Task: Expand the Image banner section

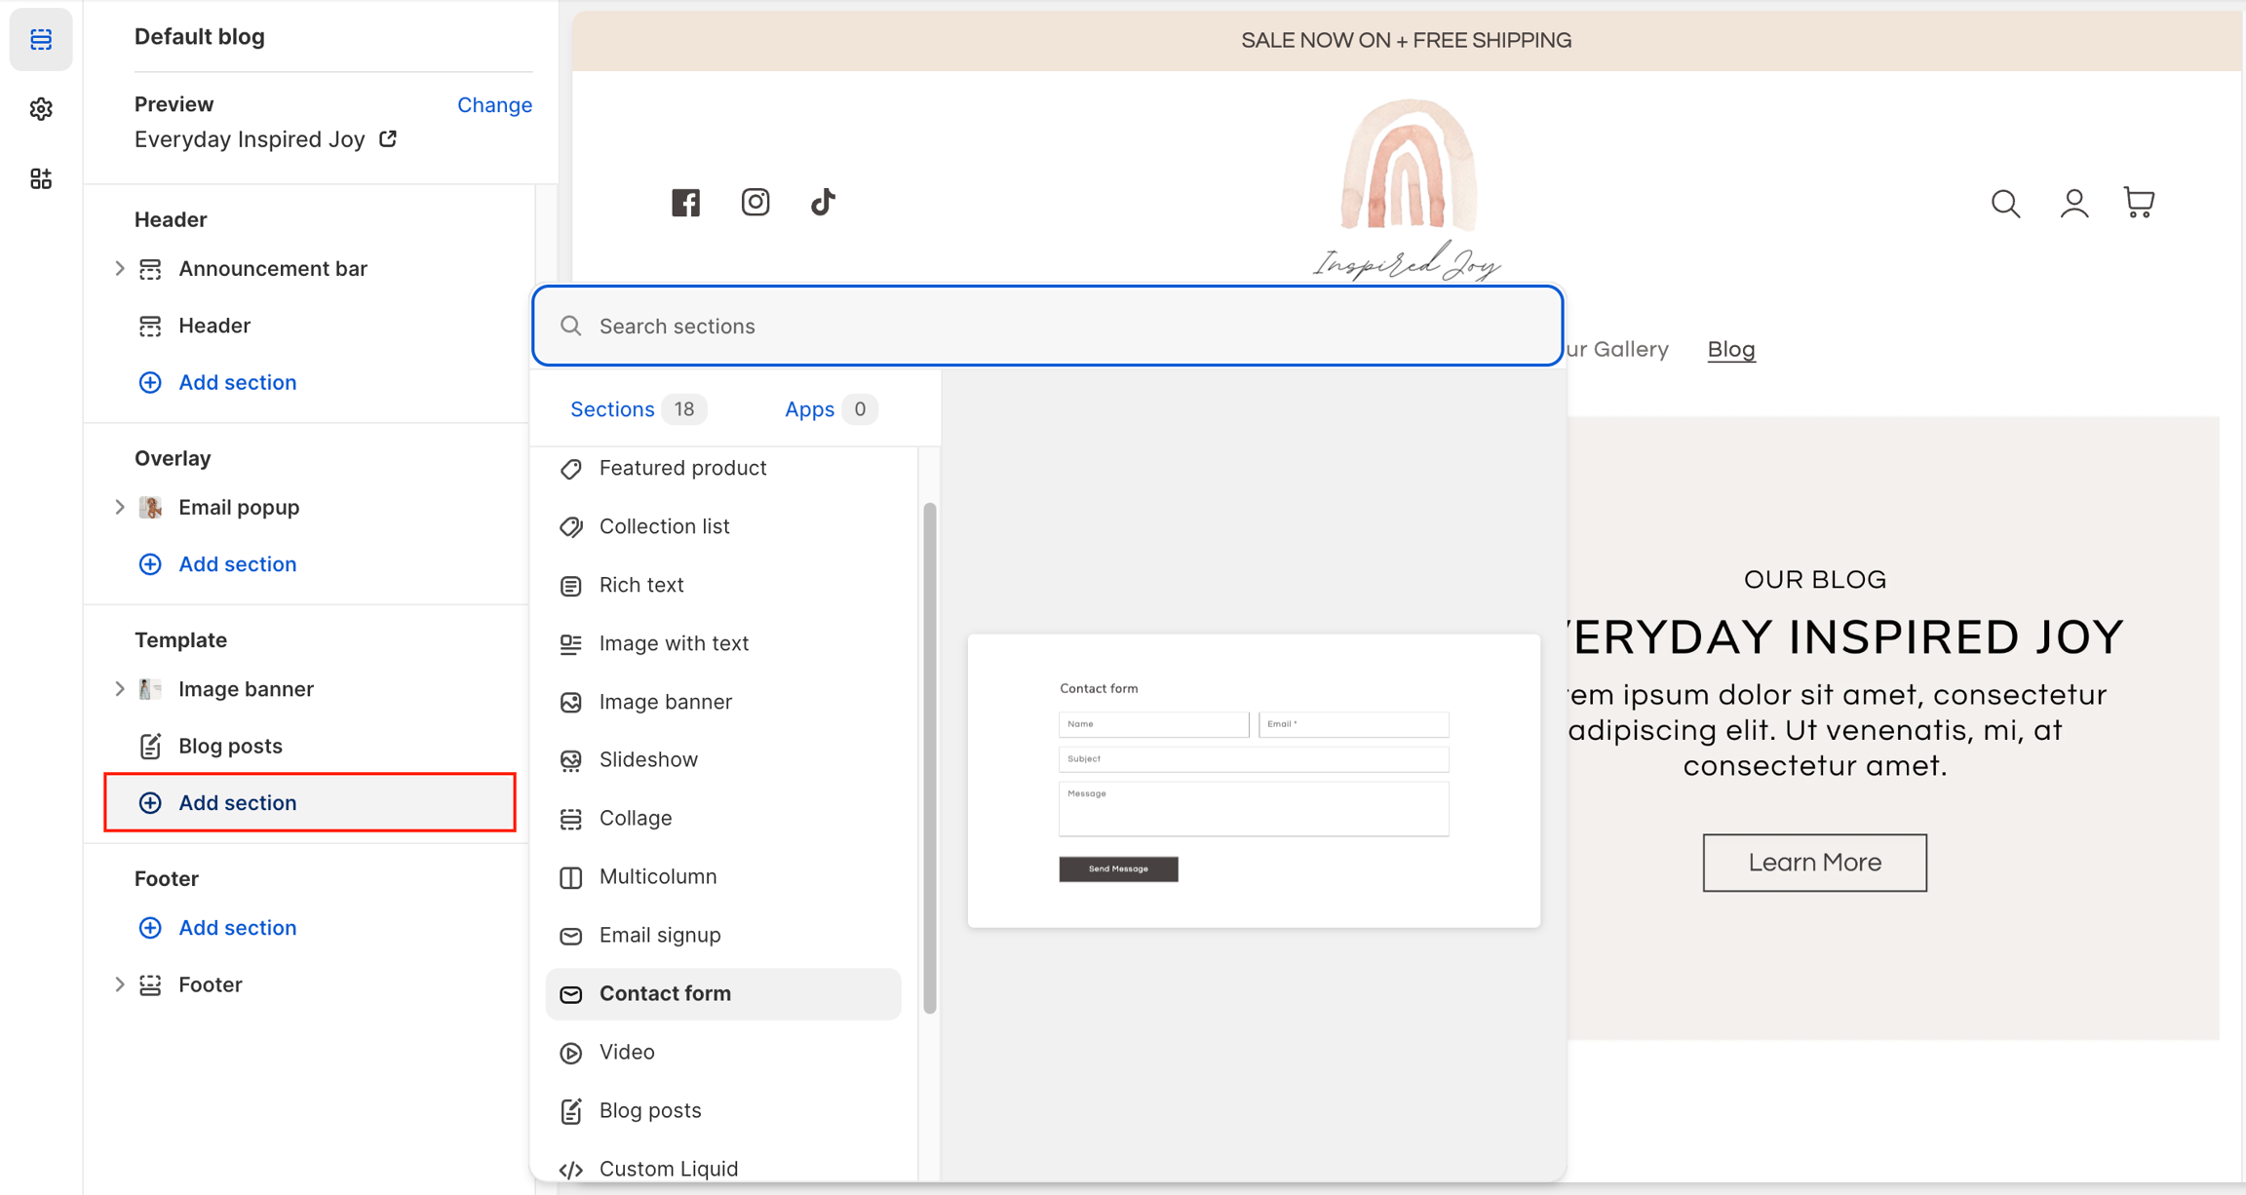Action: [x=119, y=689]
